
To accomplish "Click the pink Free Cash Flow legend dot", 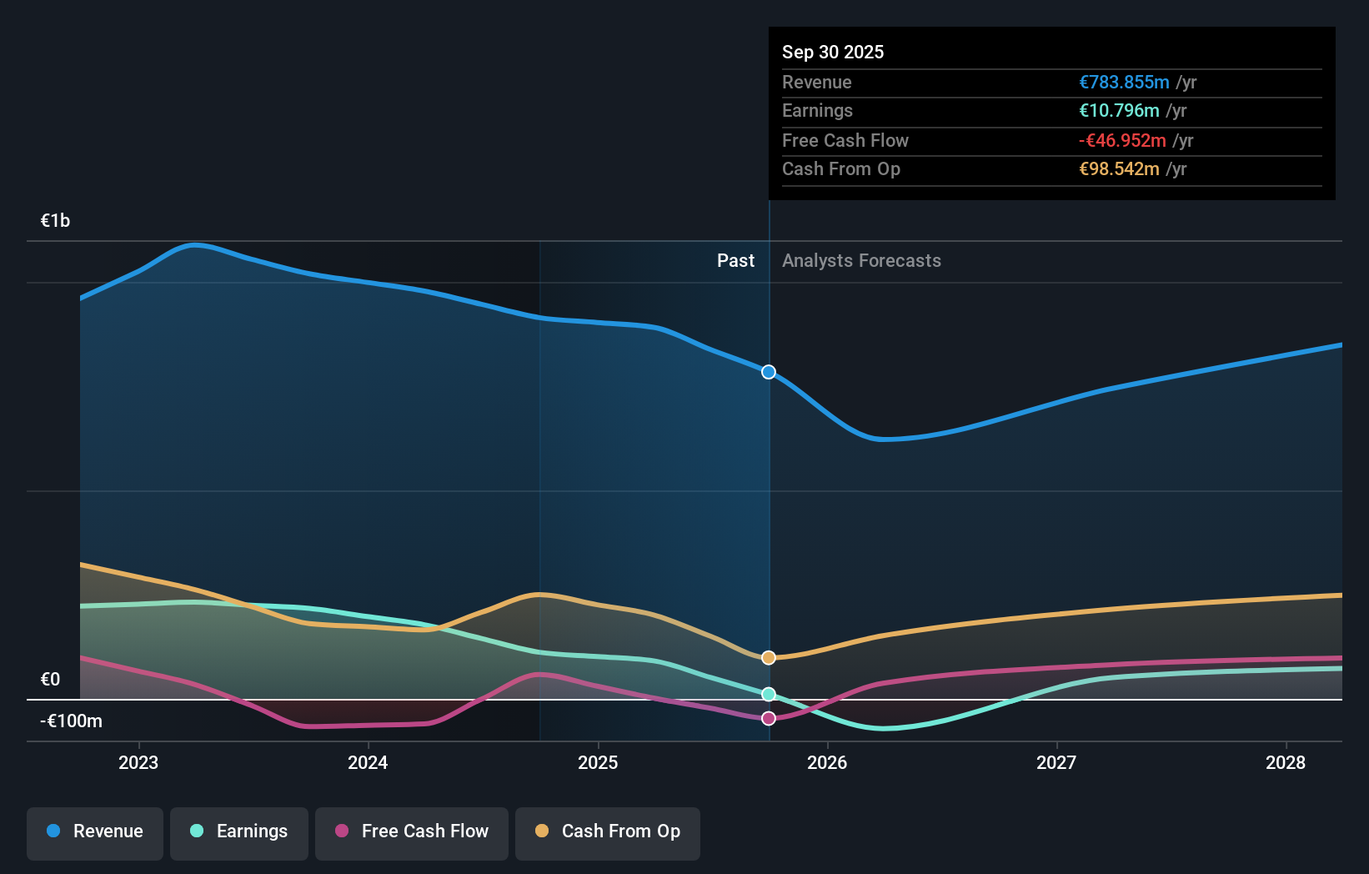I will pyautogui.click(x=341, y=831).
